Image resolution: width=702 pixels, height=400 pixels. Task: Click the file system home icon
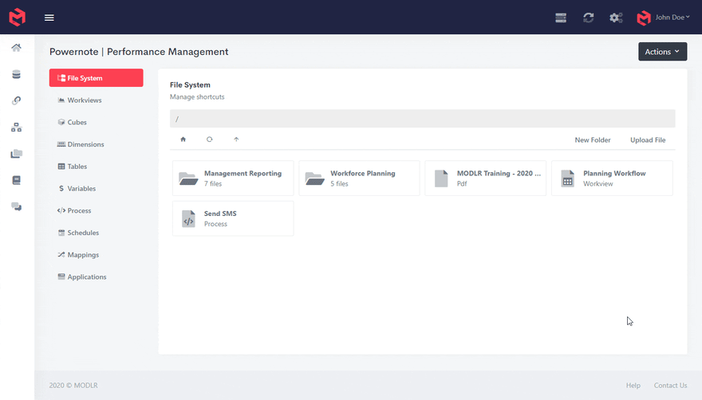click(x=183, y=139)
